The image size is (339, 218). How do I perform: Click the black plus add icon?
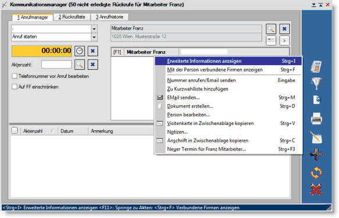(x=316, y=154)
